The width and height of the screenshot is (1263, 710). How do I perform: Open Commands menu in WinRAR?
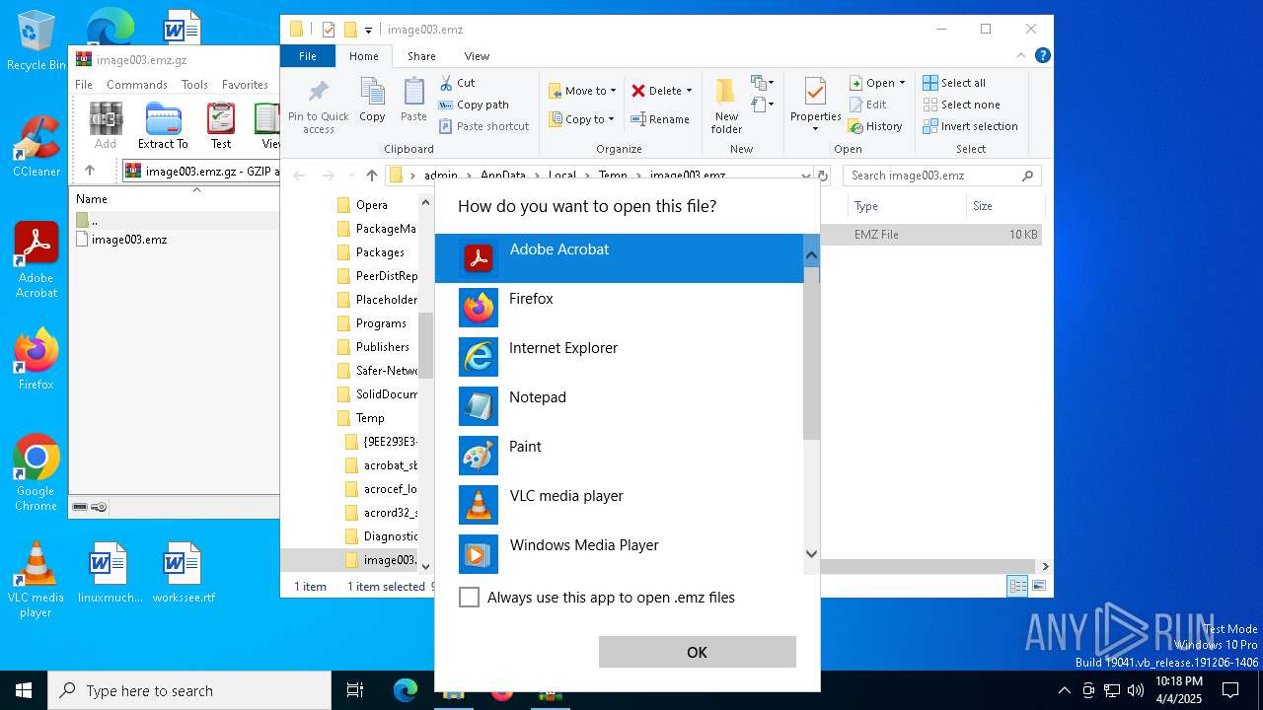click(136, 85)
